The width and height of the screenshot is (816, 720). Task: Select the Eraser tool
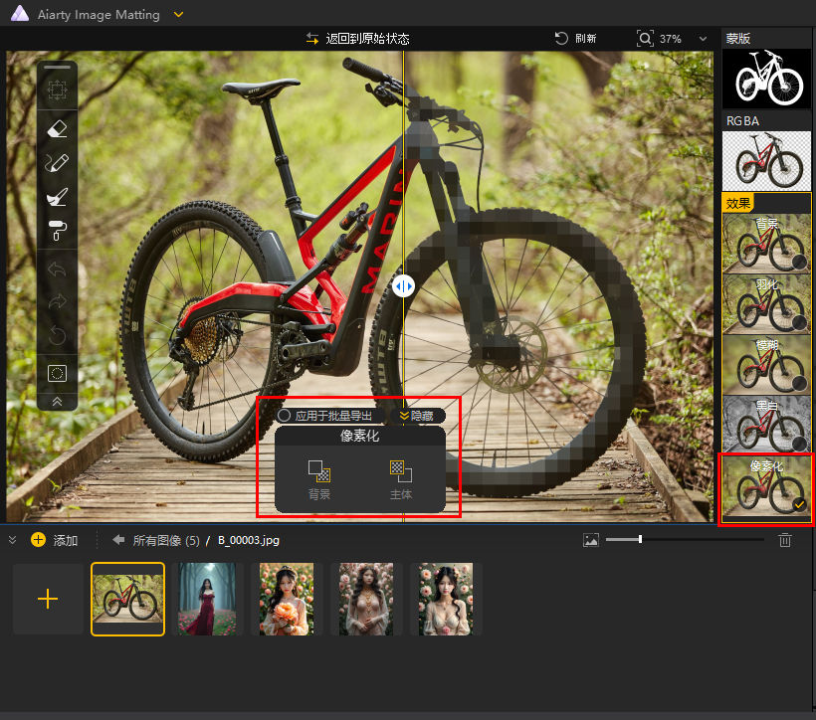tap(58, 128)
